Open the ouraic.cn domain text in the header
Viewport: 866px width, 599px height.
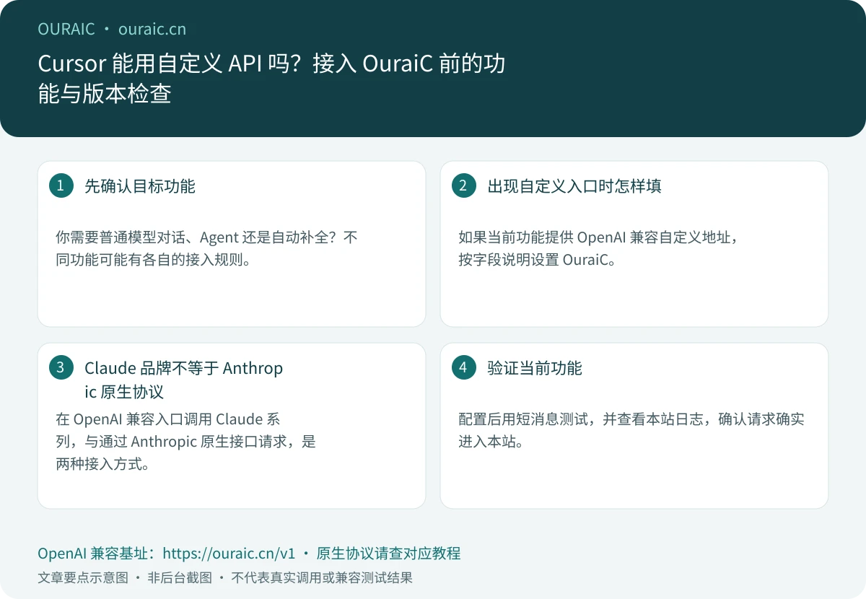[152, 29]
